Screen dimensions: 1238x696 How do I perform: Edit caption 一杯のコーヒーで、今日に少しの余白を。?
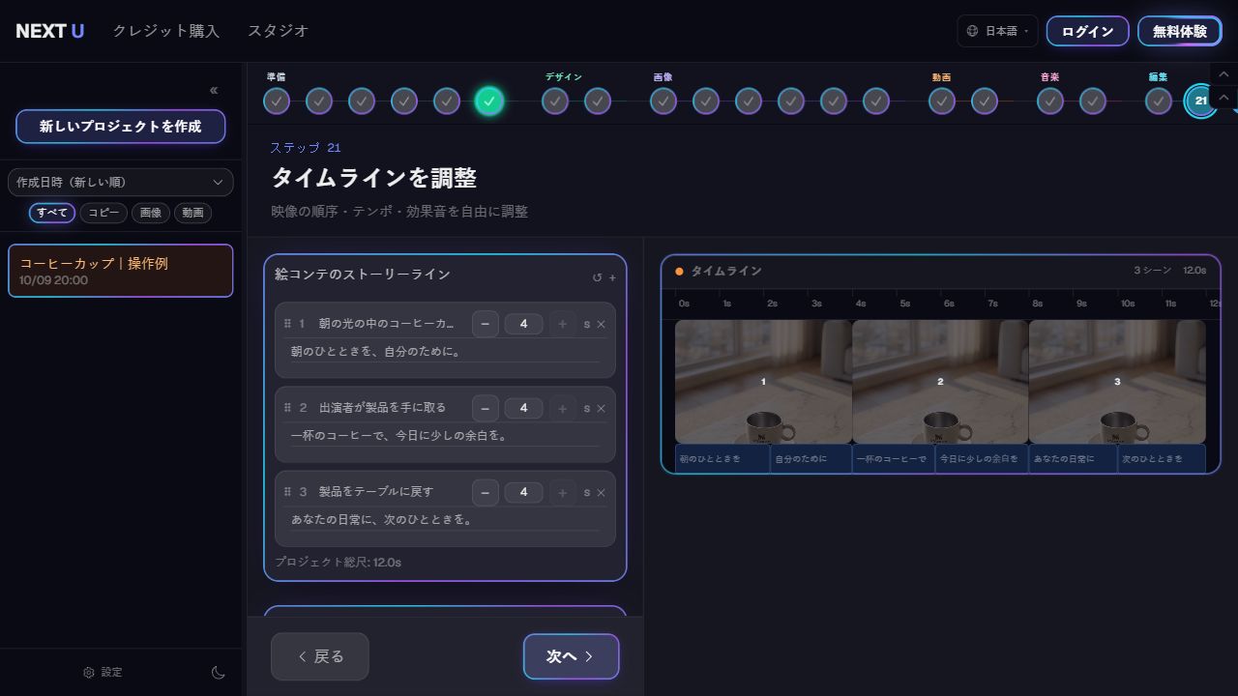click(x=445, y=436)
